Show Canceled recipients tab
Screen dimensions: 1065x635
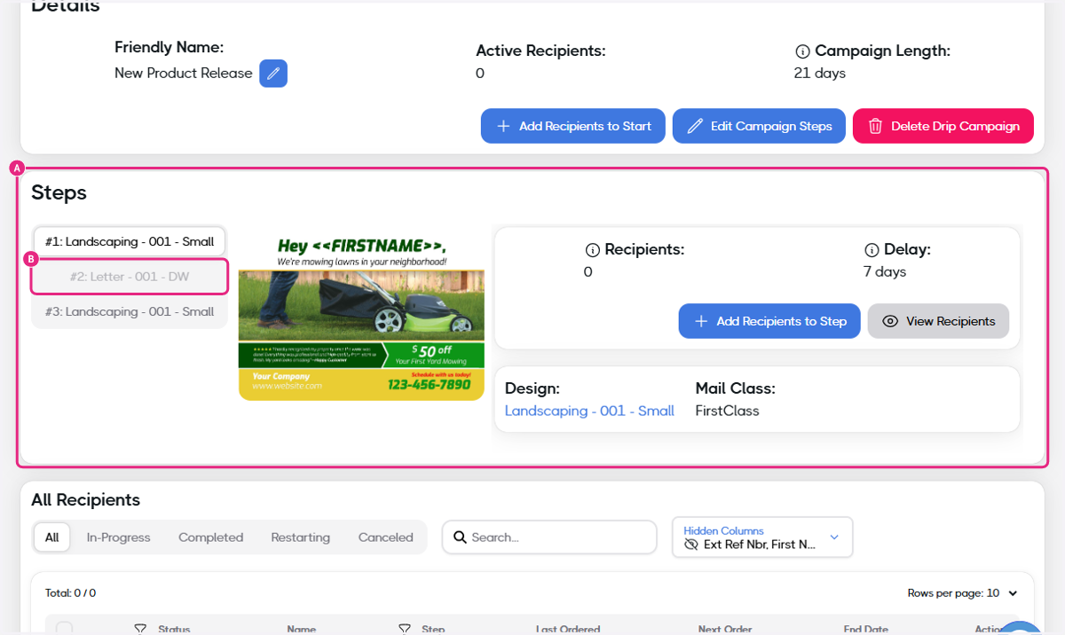[386, 537]
